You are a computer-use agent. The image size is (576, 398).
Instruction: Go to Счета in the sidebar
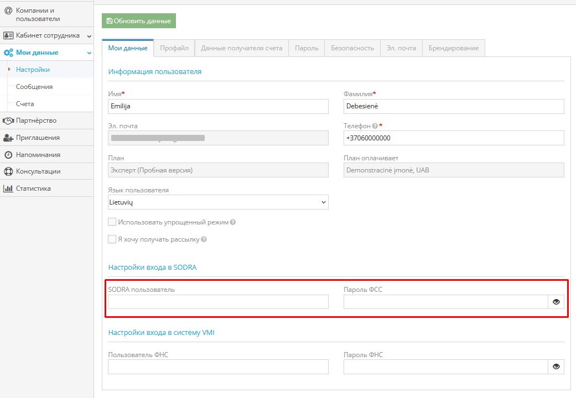(25, 104)
